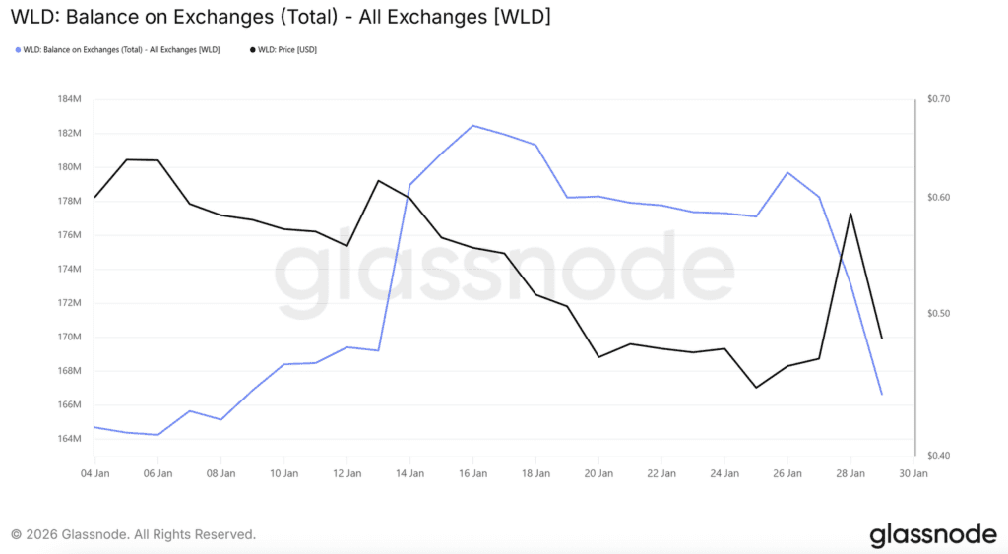The width and height of the screenshot is (1008, 554).
Task: Select the 16 Jan x-axis label
Action: pos(472,473)
